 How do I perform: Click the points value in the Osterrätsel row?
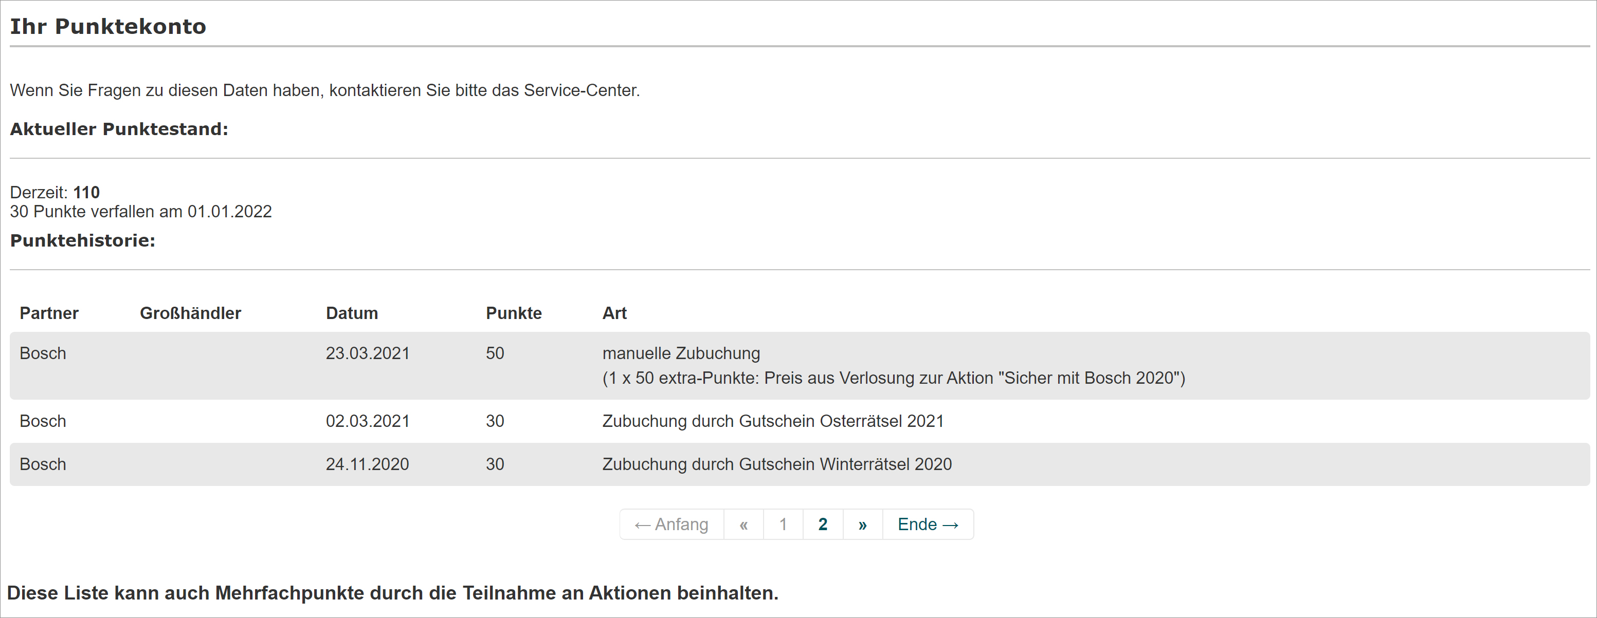point(495,421)
